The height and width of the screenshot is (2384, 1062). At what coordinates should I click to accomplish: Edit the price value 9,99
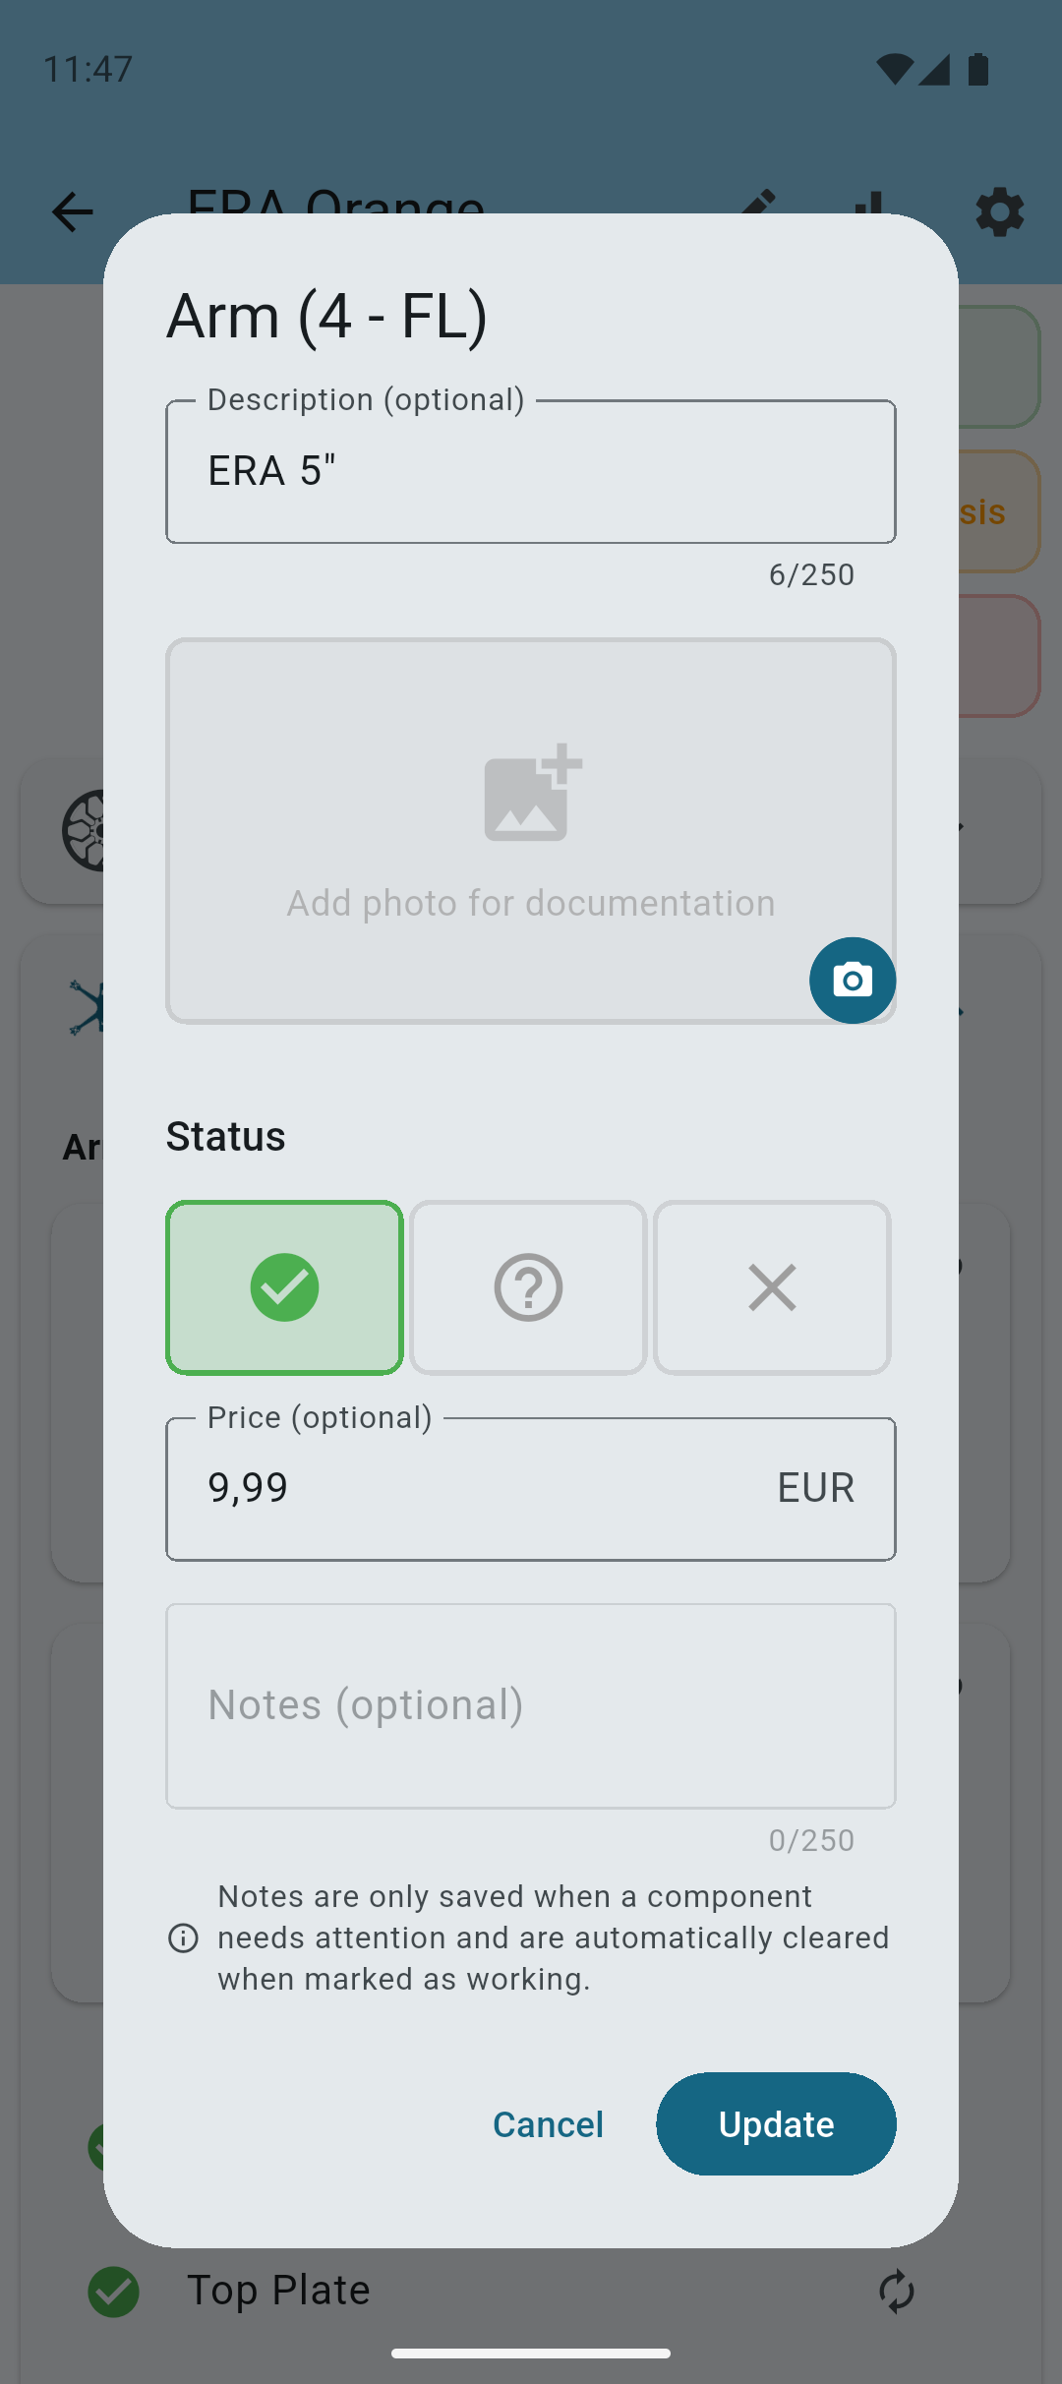tap(393, 1488)
